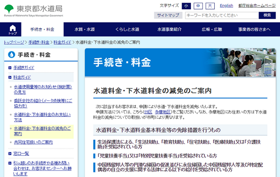Click arrow icon beside 引っ越しのお手続き link
The image size is (280, 177).
pos(10,163)
